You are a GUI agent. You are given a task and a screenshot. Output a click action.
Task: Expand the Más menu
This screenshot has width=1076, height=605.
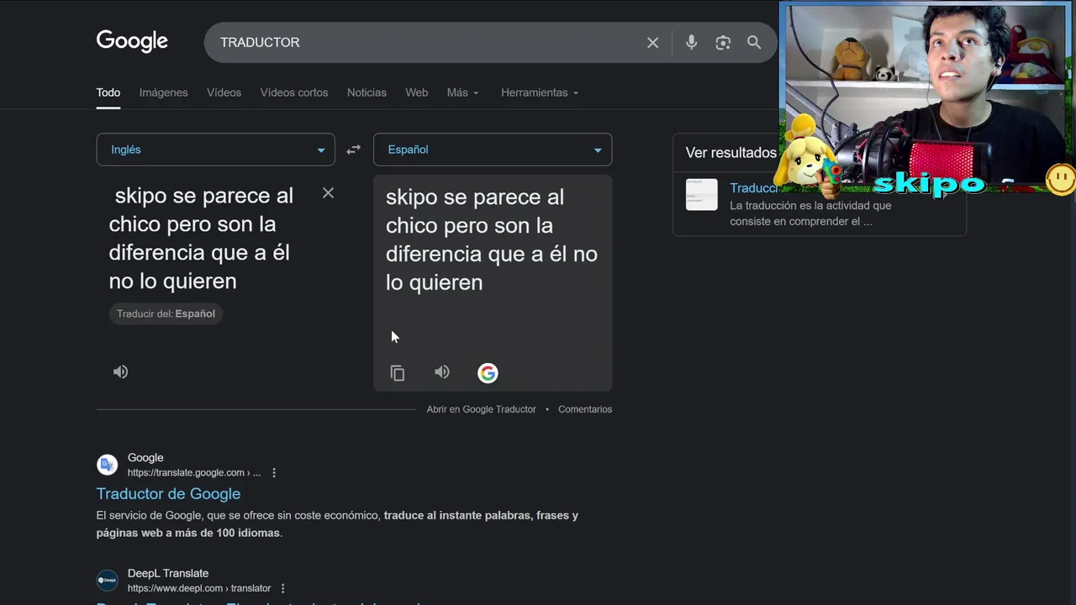click(462, 92)
